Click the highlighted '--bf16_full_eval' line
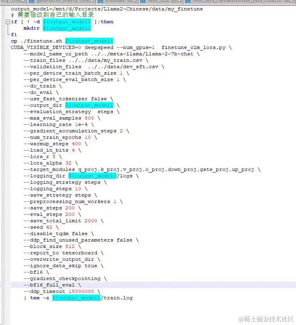 (153, 285)
